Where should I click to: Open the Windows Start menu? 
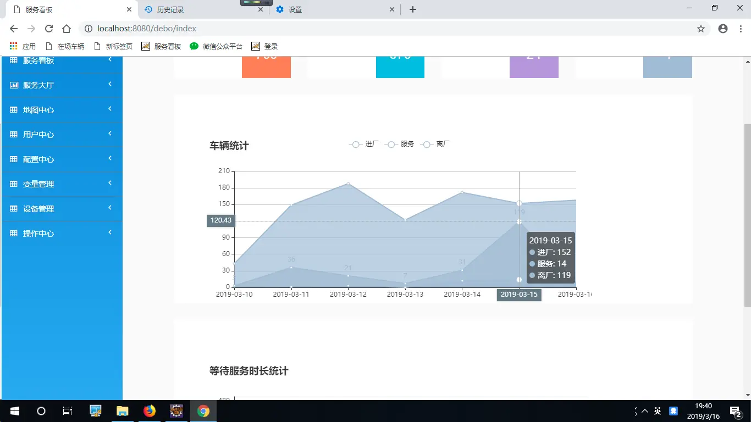point(15,411)
